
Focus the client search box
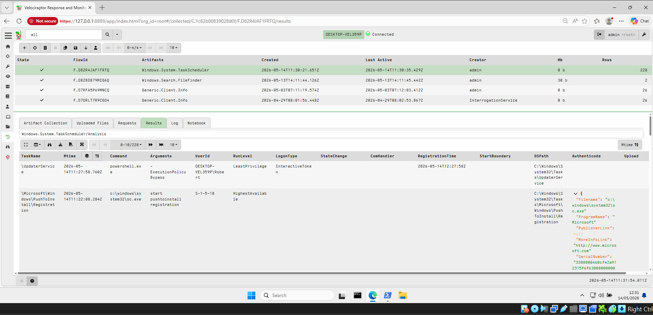coord(64,35)
